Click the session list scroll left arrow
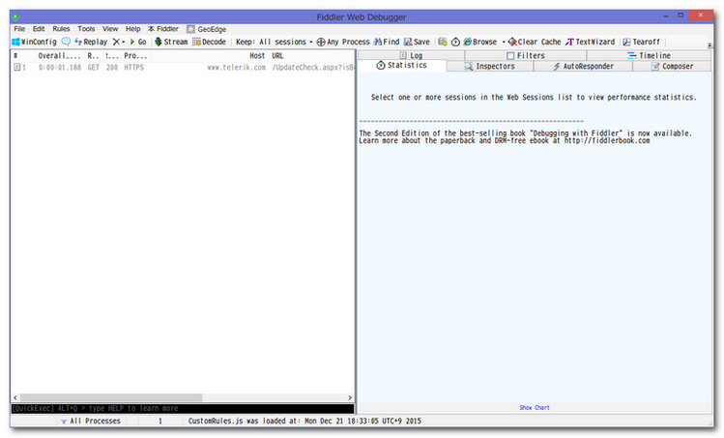Viewport: 724px width, 438px height. [x=15, y=397]
